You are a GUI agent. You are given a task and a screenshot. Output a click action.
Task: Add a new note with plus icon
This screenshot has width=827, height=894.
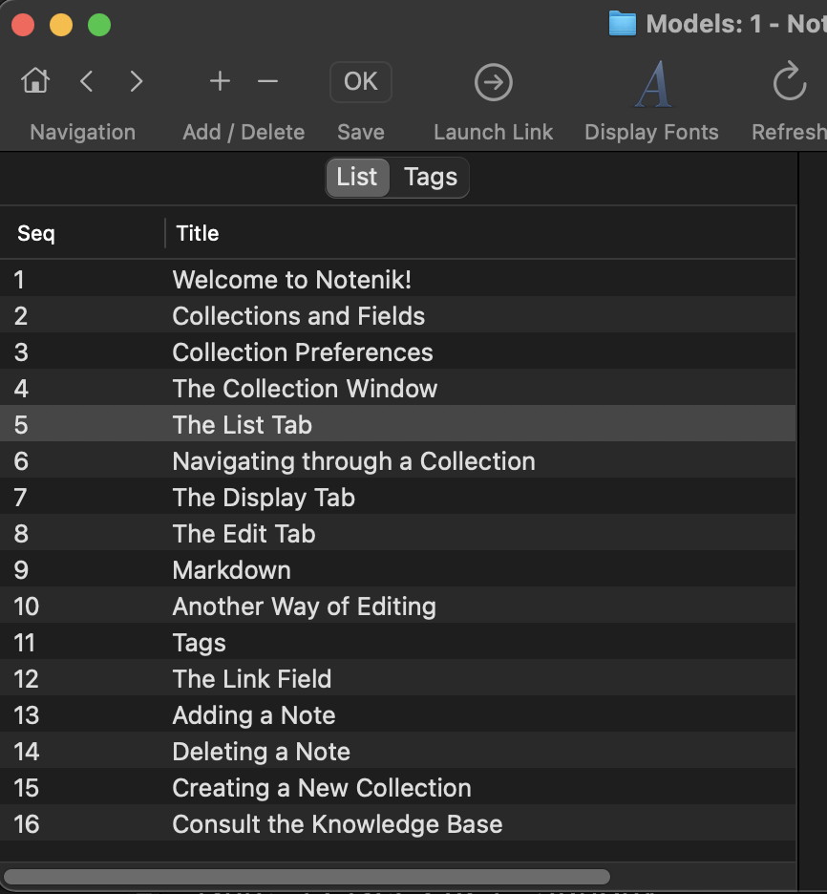tap(220, 82)
